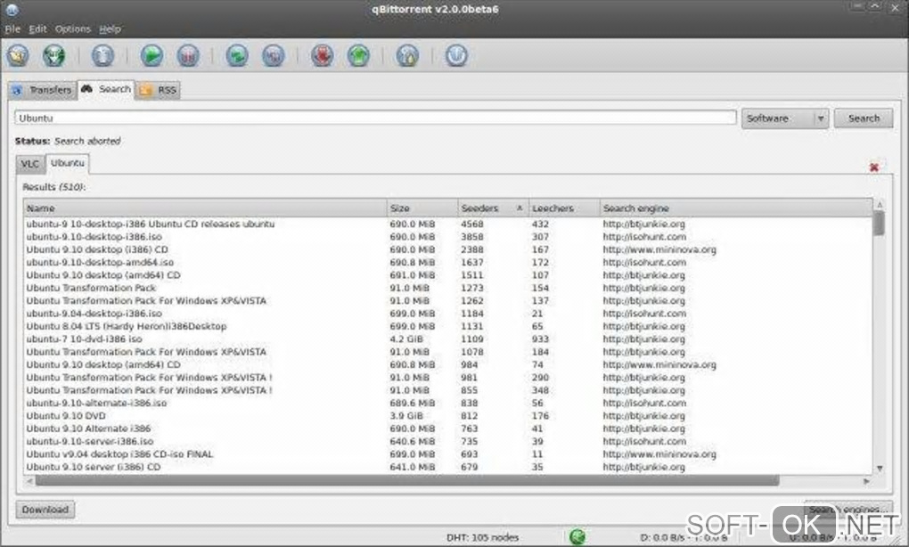
Task: Click the '3.9 GiB' size cell
Action: pos(406,415)
